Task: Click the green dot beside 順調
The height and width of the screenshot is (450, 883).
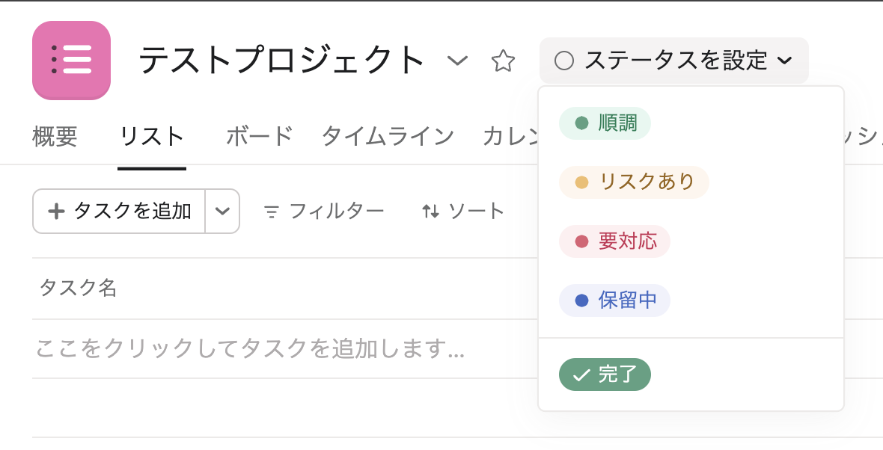Action: 581,123
